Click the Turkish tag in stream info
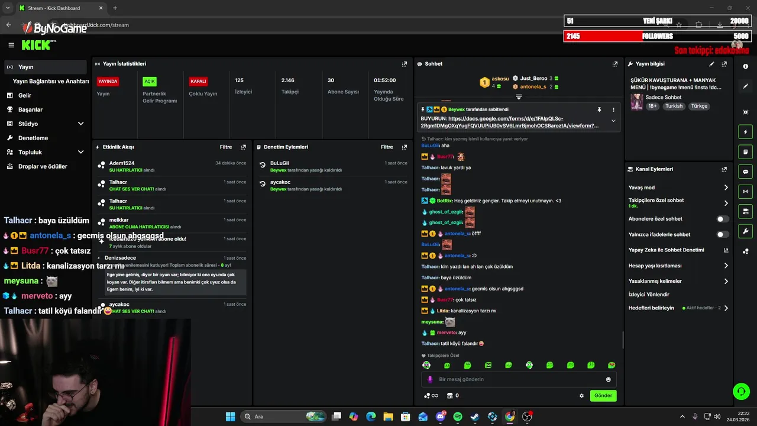757x426 pixels. pos(674,106)
